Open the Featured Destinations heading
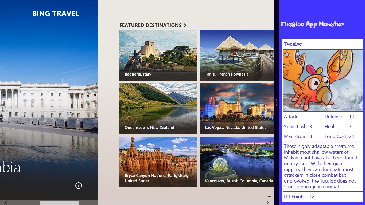Viewport: 365px width, 205px height. [x=150, y=25]
